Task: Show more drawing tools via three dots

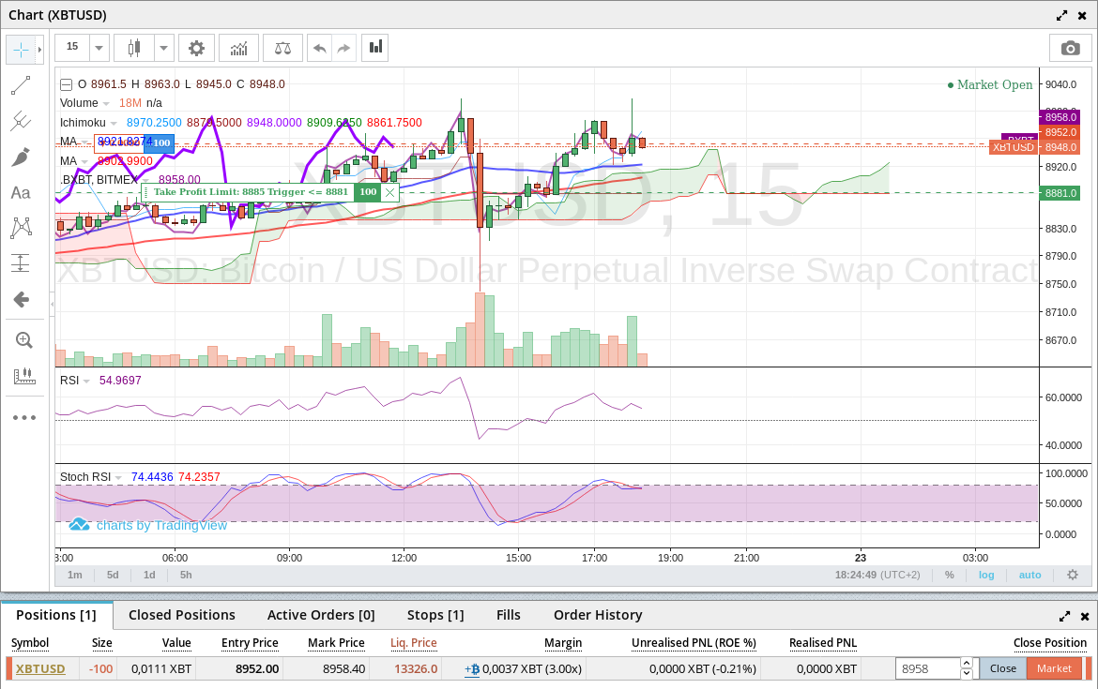Action: click(23, 417)
